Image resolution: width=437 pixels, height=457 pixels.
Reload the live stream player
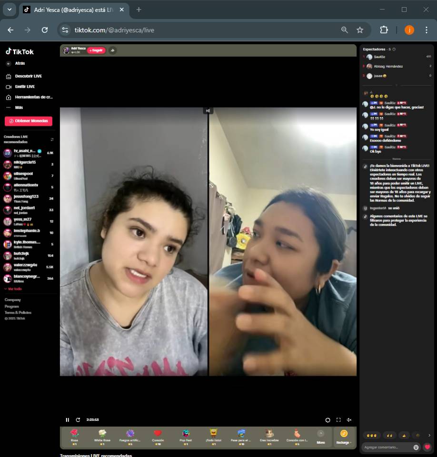click(78, 420)
